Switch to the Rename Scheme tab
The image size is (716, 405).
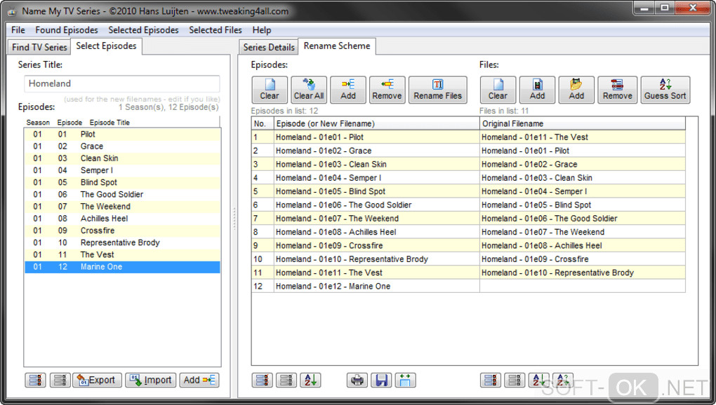[337, 46]
